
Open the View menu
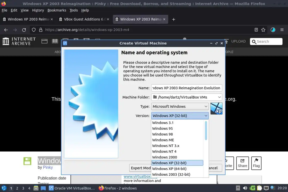point(24,10)
